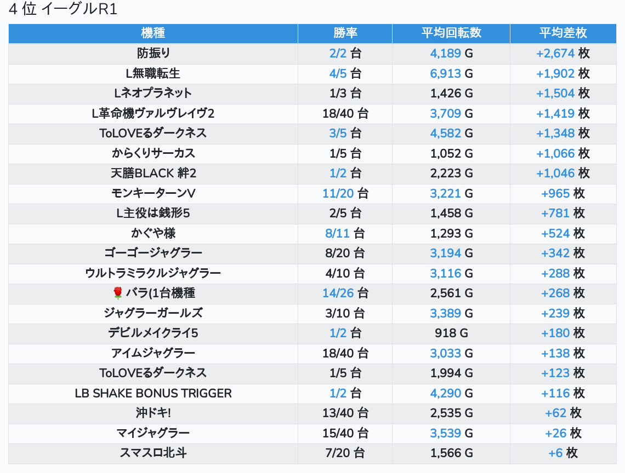Click the rose emoji icon in バラ row
Screen dimensions: 625x473
tap(117, 293)
